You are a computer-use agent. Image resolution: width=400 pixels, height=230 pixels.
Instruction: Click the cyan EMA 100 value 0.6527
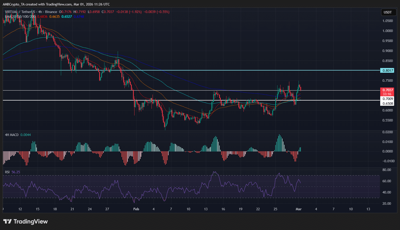click(x=67, y=16)
